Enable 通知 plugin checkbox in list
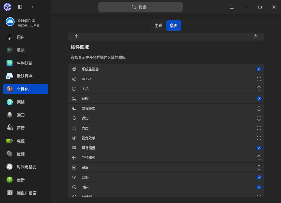 (259, 118)
